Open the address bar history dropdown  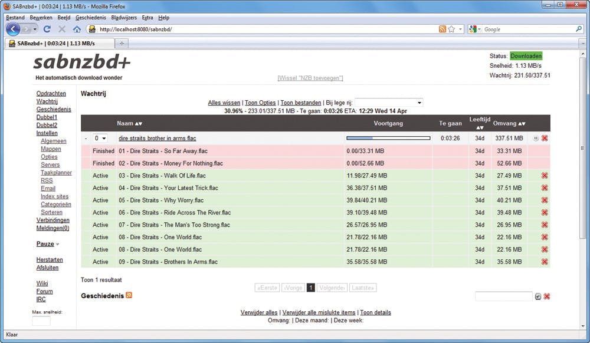click(460, 29)
